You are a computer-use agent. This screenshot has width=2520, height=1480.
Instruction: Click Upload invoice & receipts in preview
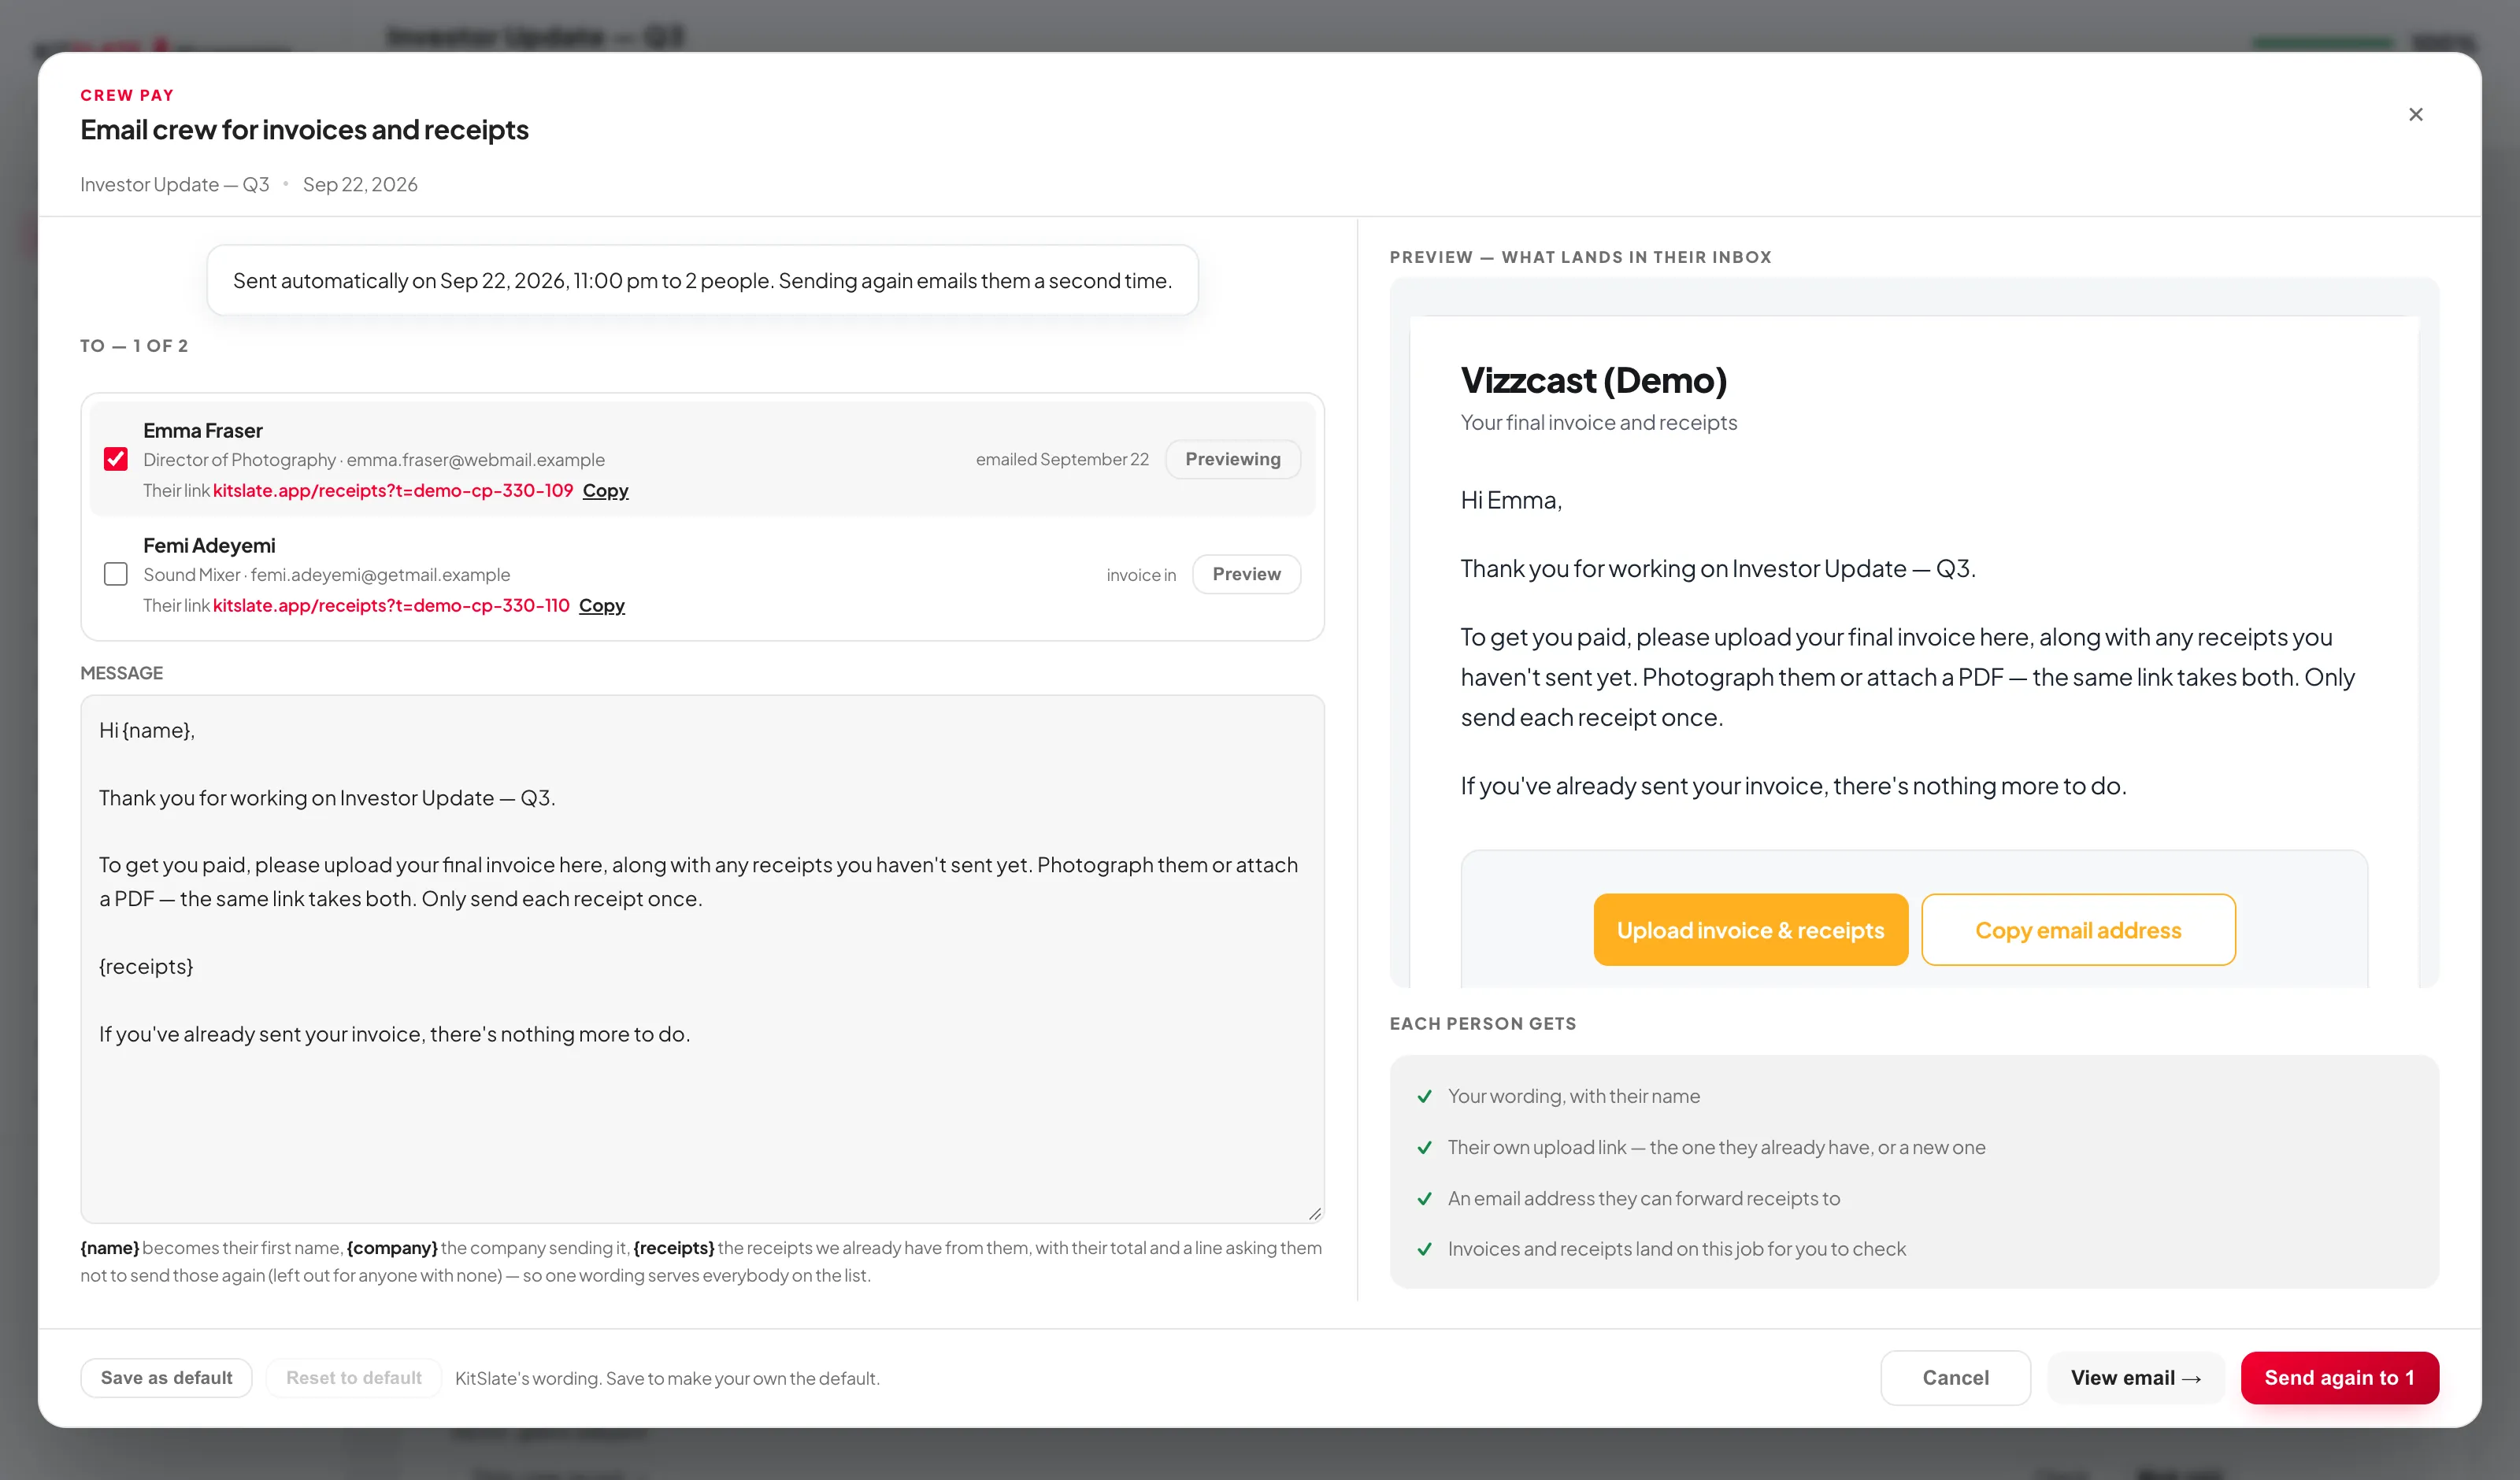coord(1750,930)
